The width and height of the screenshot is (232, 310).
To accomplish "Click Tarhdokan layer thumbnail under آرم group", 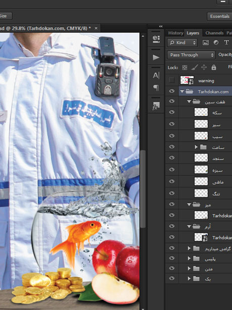I will tap(201, 237).
